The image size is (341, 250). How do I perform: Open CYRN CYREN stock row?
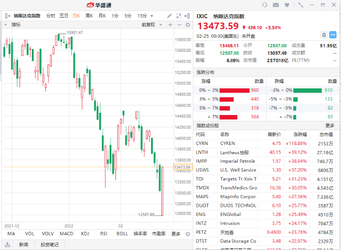265,144
